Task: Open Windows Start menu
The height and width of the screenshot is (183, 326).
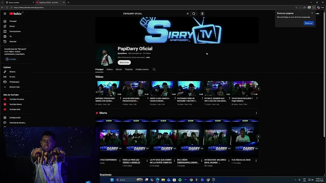Action: (x=112, y=180)
